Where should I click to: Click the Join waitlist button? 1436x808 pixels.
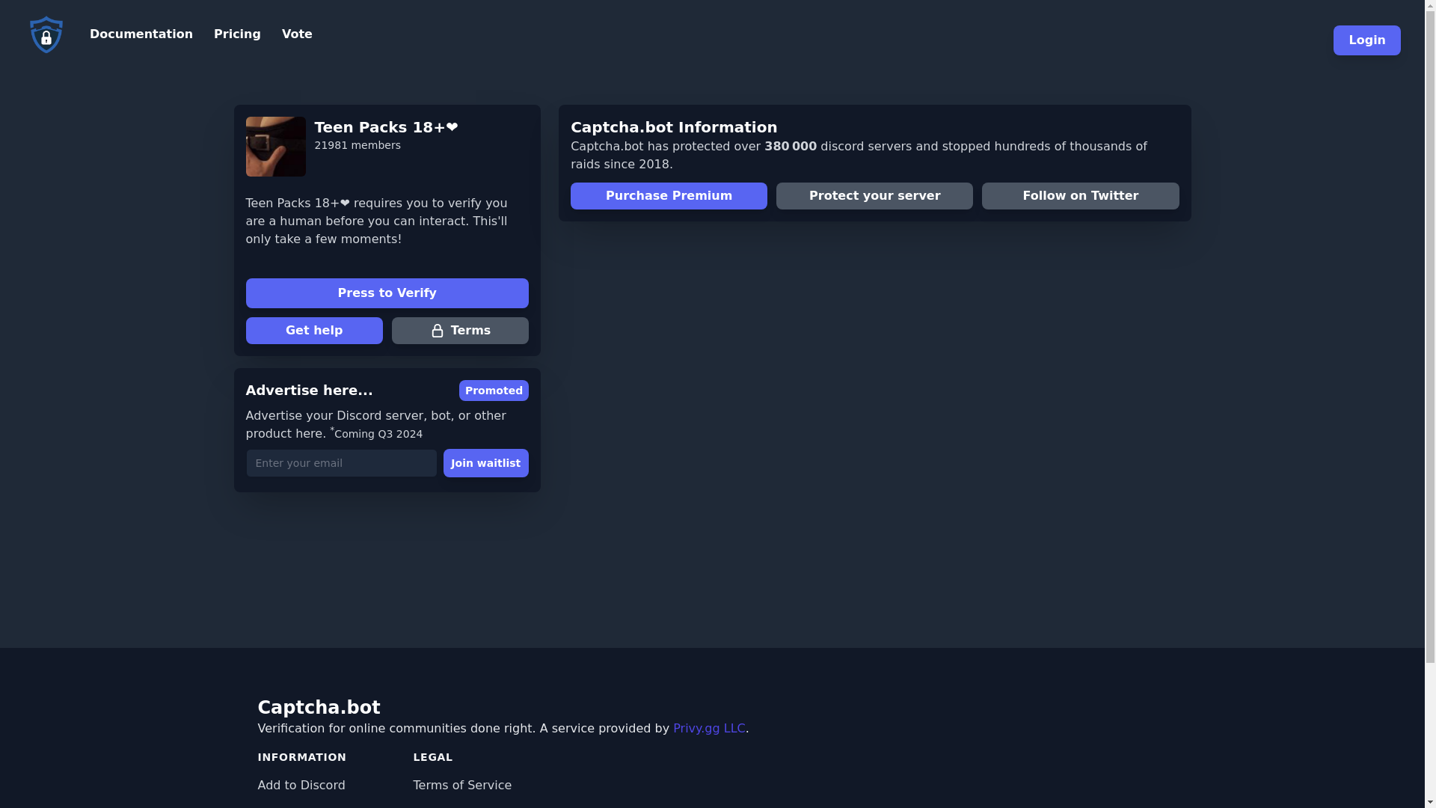[485, 463]
